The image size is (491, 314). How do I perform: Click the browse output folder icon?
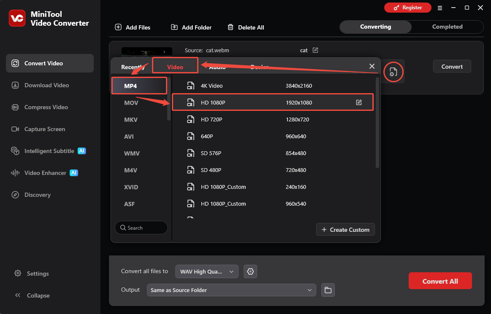click(328, 290)
